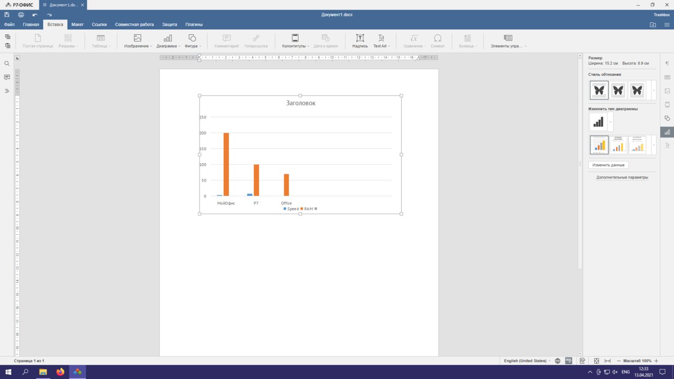The image size is (674, 379).
Task: Insert a text box with Надпись
Action: [x=360, y=41]
